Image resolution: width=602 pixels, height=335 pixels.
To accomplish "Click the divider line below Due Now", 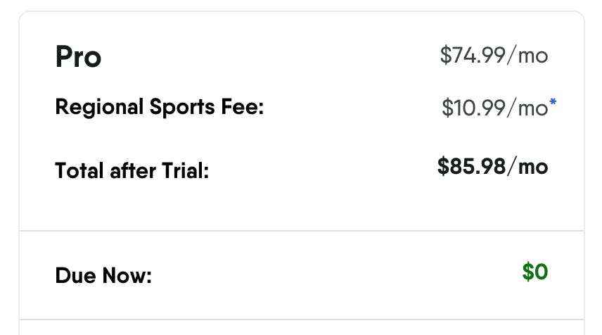I will coord(301,320).
